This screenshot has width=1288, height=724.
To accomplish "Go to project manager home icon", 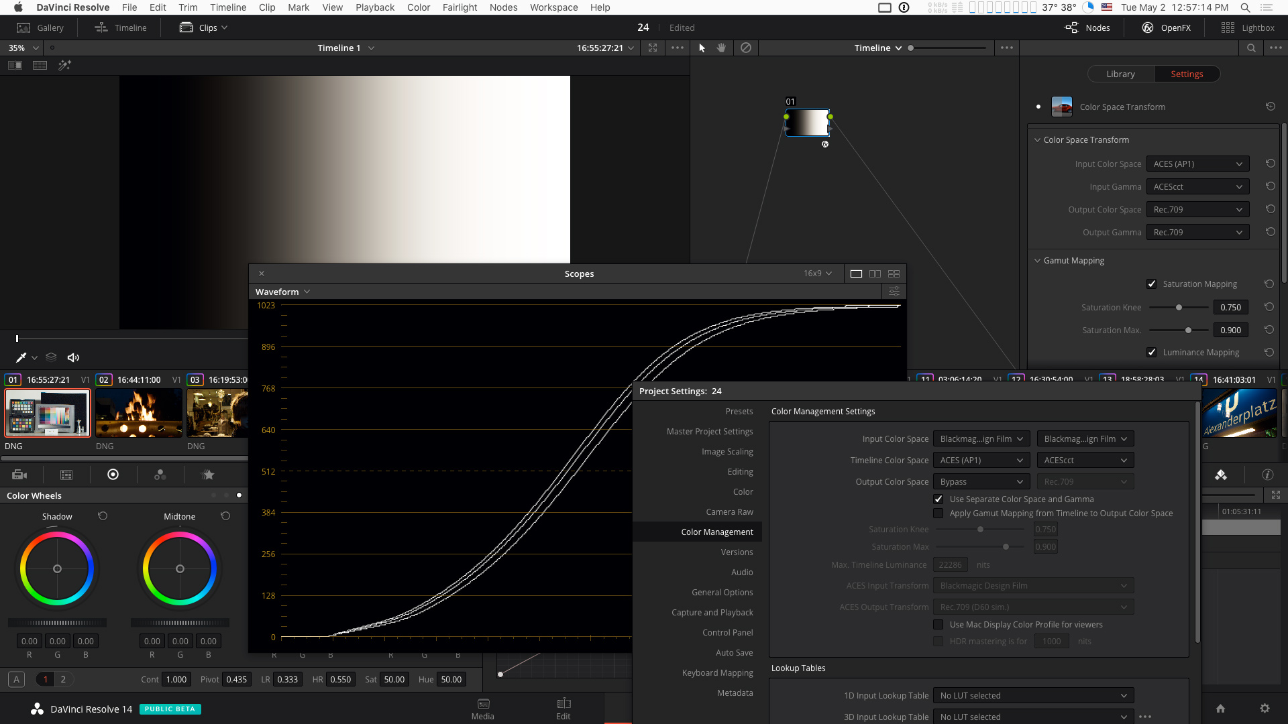I will click(x=1221, y=709).
